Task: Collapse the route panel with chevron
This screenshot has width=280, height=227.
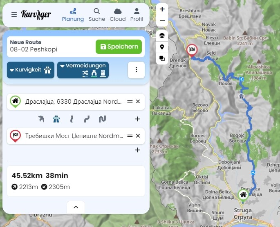Action: (76, 207)
